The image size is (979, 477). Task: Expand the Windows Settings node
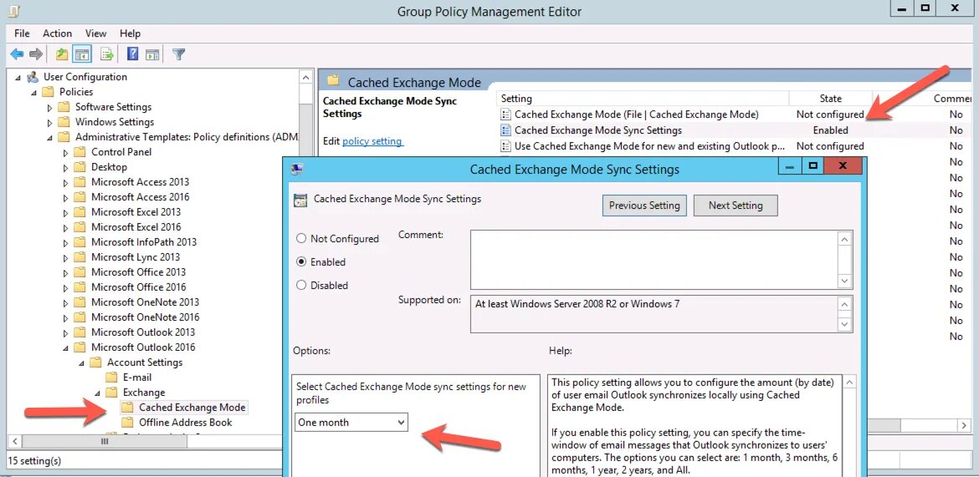(50, 122)
